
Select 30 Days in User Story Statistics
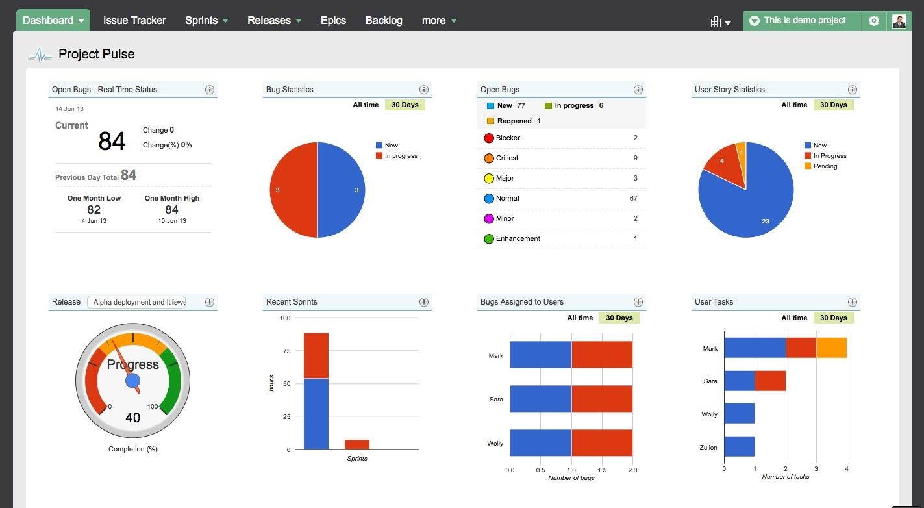click(x=833, y=105)
